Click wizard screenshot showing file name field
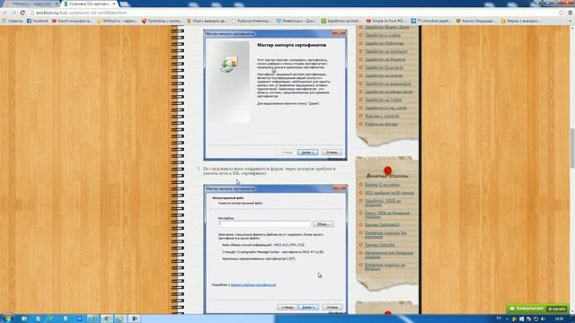 (x=276, y=249)
